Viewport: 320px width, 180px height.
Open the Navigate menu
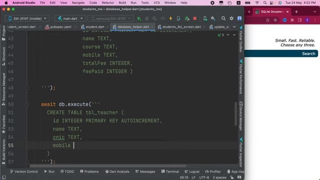click(78, 3)
